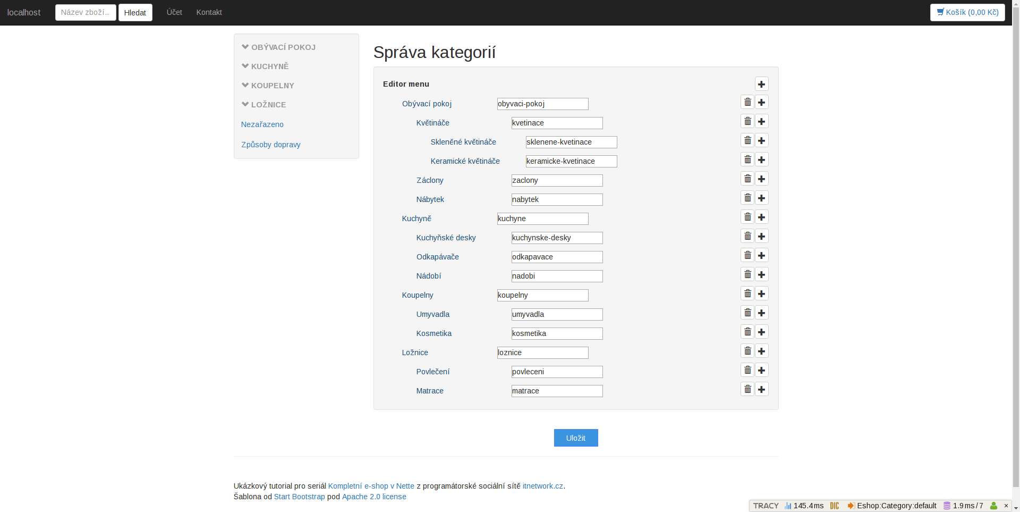The height and width of the screenshot is (512, 1020).
Task: Add subcategory under Koupelny
Action: pyautogui.click(x=762, y=293)
